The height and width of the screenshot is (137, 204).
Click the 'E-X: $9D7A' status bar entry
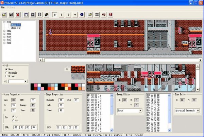click(x=93, y=135)
